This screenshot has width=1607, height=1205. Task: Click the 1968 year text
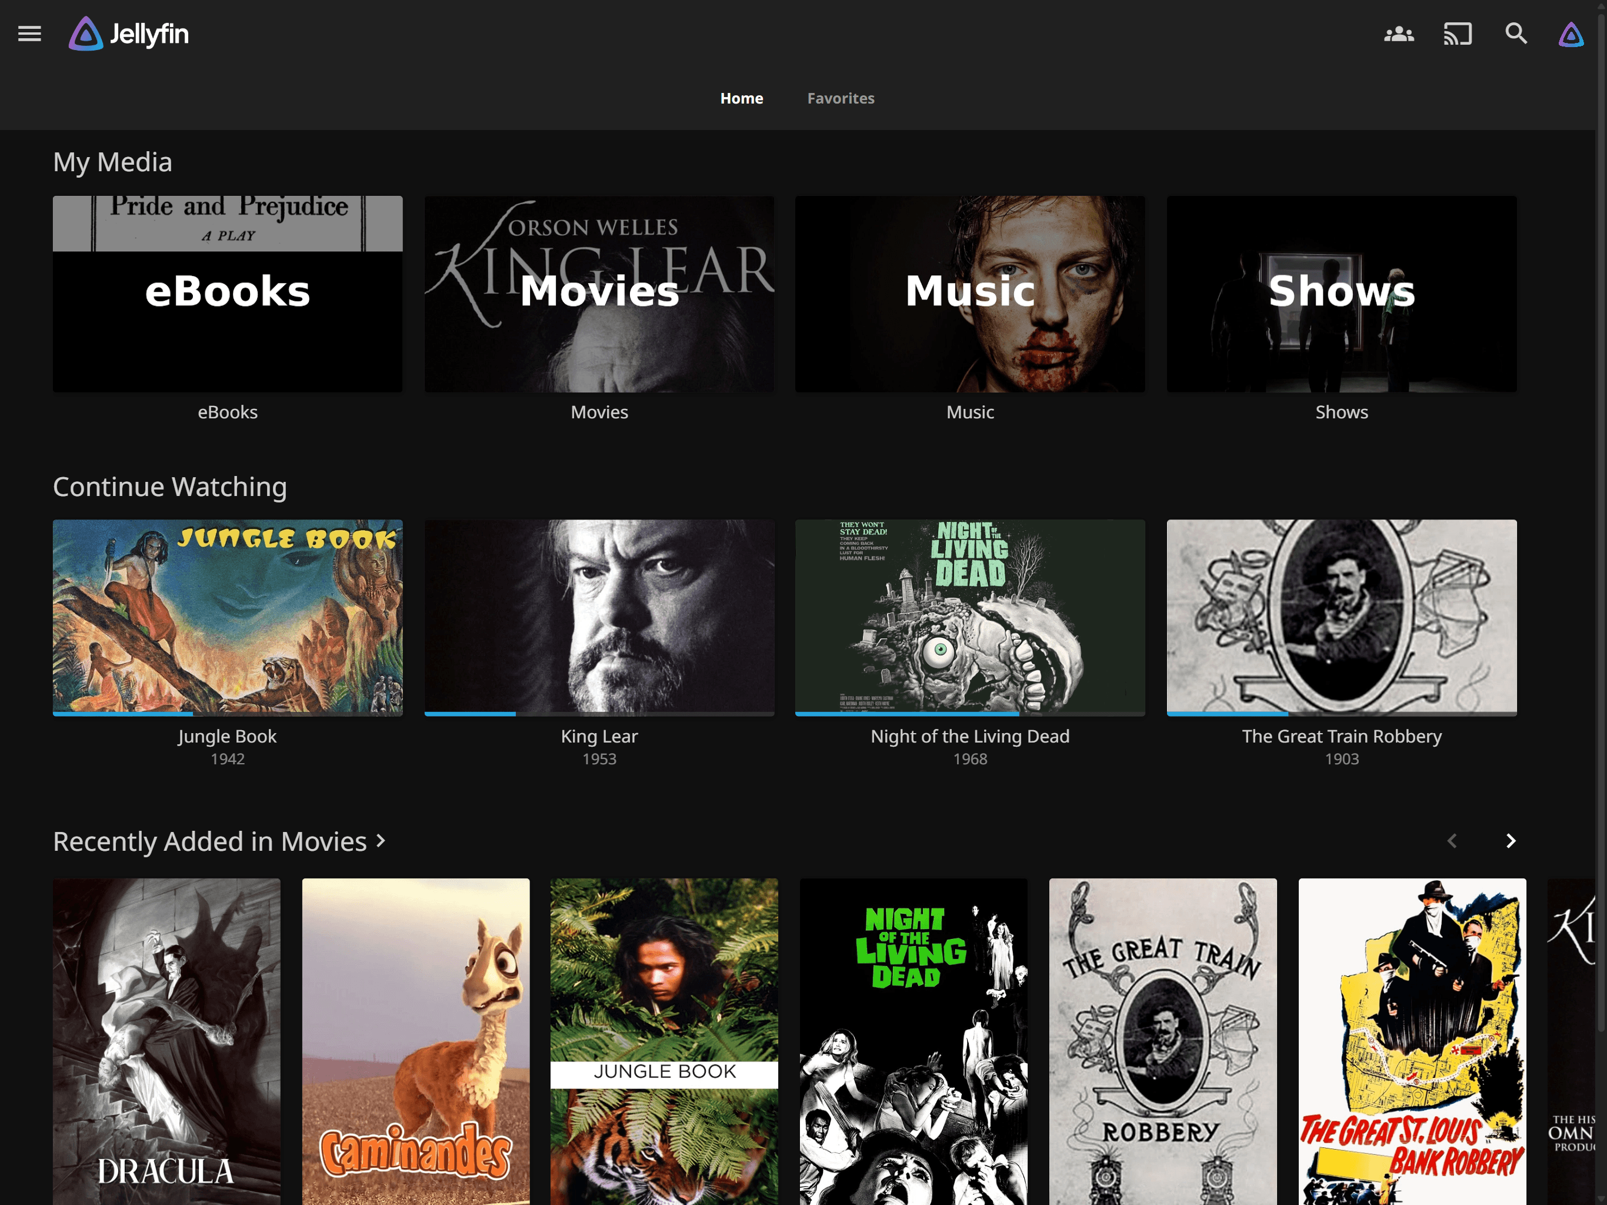[970, 759]
